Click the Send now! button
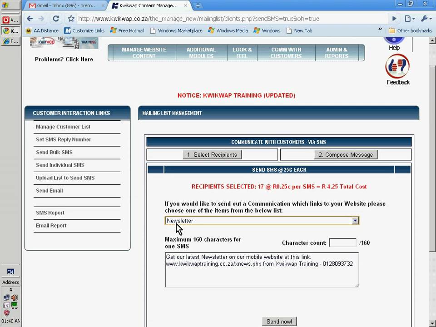Viewport: 436px width, 327px height. point(279,322)
